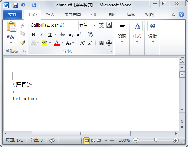Open the undo history dropdown arrow
The height and width of the screenshot is (147, 188).
coord(28,5)
